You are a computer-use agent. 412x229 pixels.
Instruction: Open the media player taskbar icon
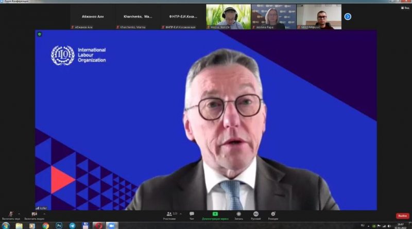point(32,225)
